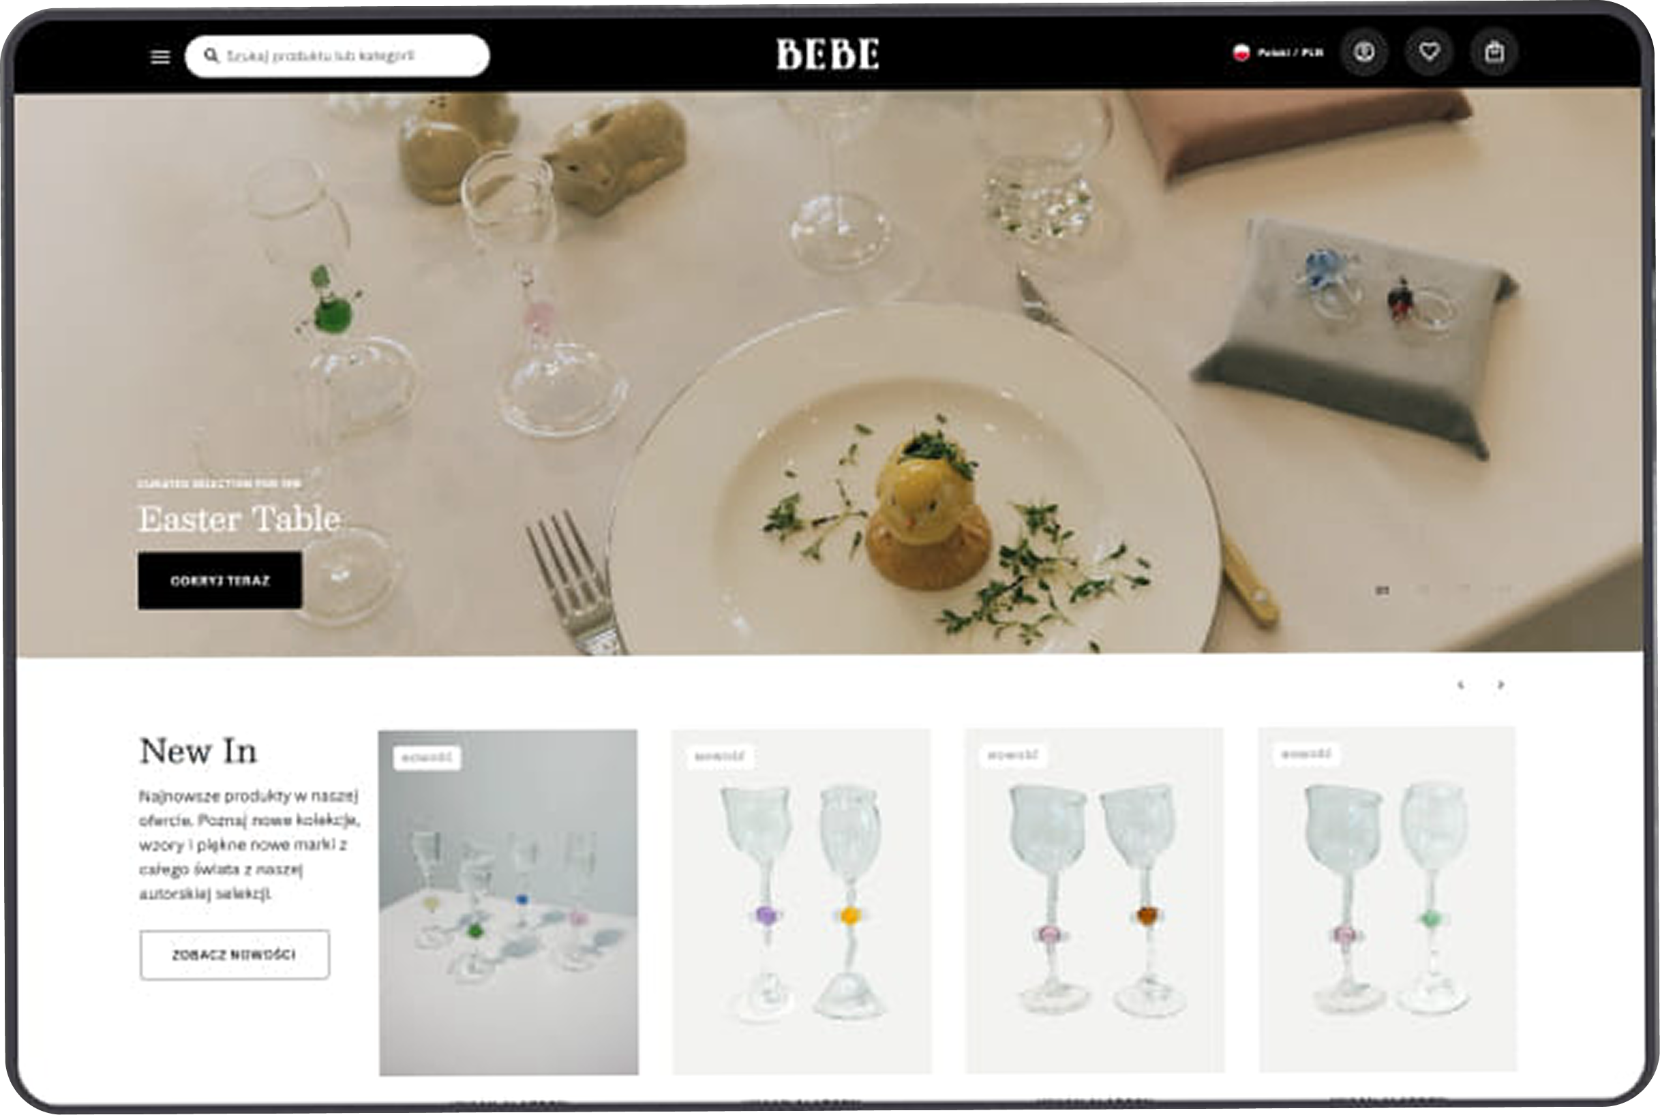Open product with pink and amber goblets
This screenshot has width=1660, height=1115.
[1095, 900]
